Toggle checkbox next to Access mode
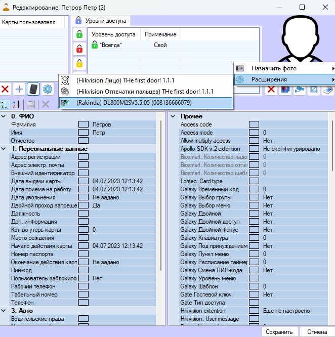335x337 pixels. [x=254, y=133]
